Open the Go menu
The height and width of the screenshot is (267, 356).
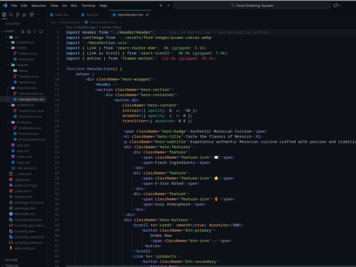pos(65,5)
